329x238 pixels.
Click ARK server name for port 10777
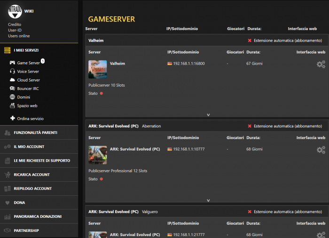135,149
